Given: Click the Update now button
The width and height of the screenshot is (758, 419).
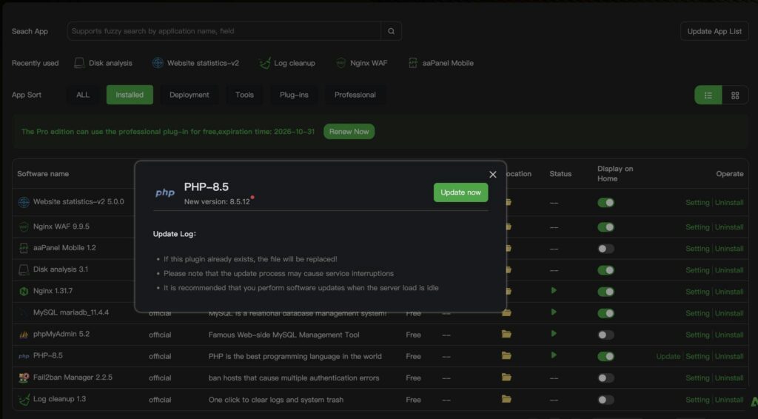Looking at the screenshot, I should [x=460, y=192].
